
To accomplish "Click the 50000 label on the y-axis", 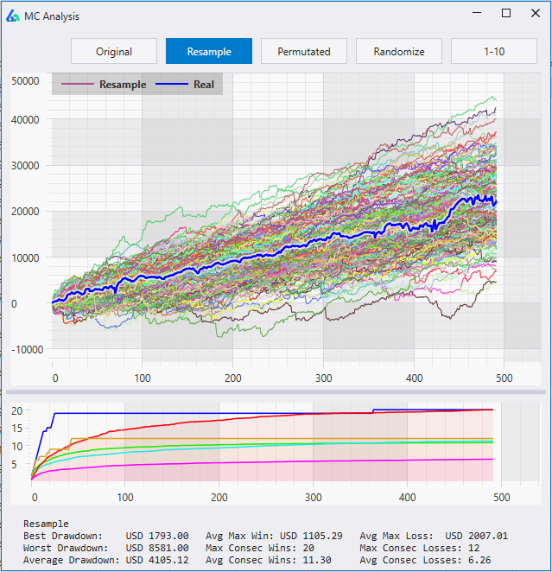I will 26,80.
